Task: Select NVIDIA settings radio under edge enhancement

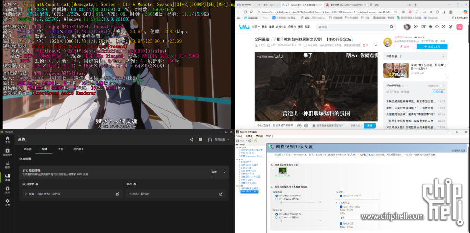Action: 277,199
